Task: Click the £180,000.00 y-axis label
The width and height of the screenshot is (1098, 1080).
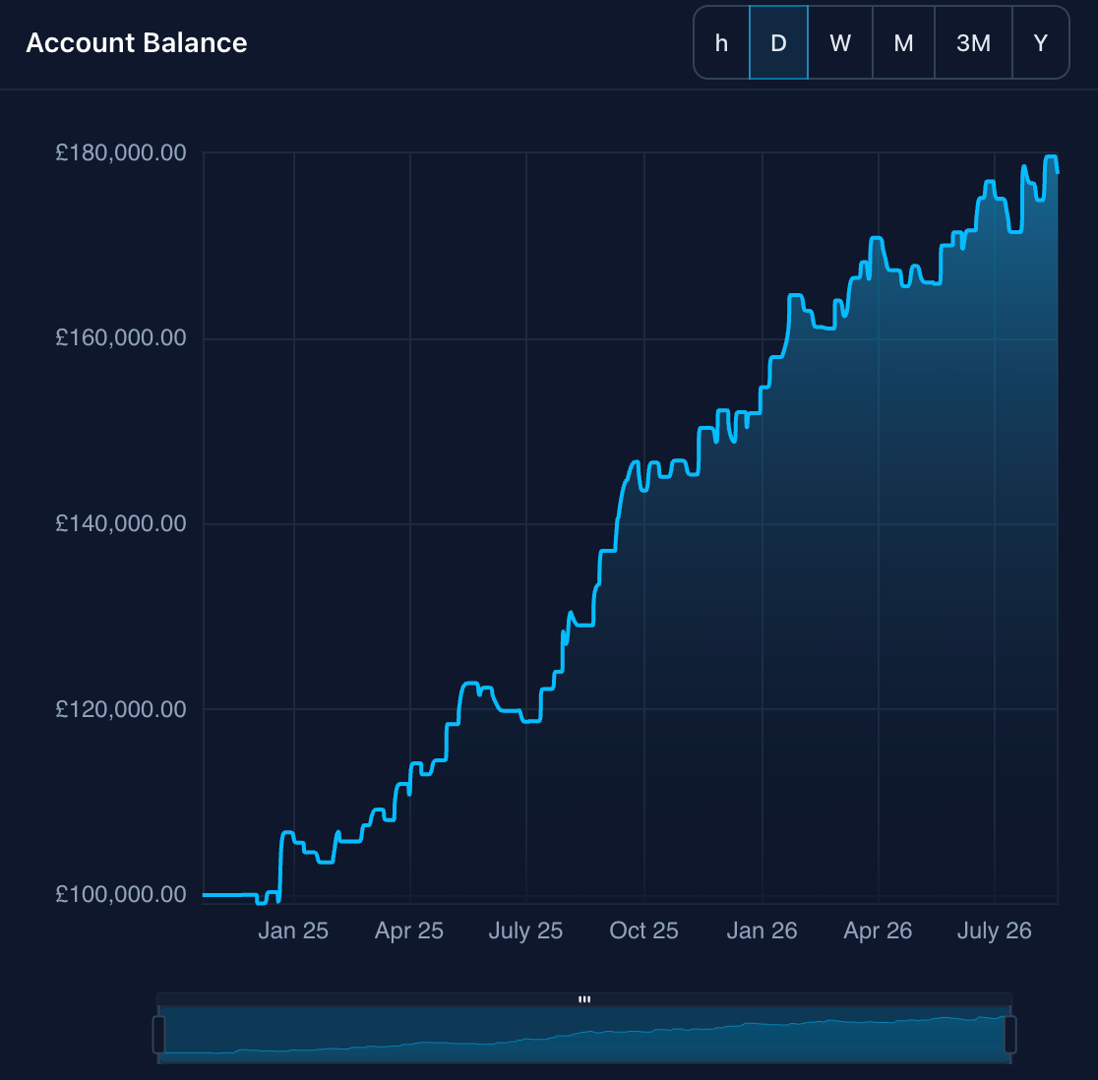Action: [x=120, y=152]
